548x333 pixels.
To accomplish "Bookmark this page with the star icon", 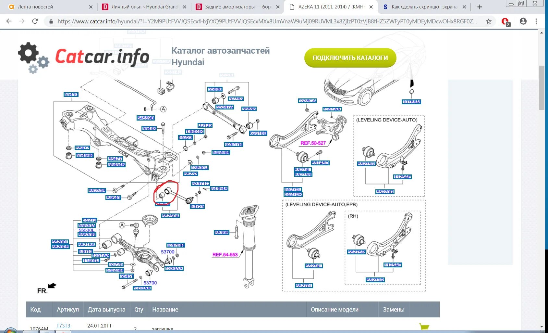I will click(489, 21).
